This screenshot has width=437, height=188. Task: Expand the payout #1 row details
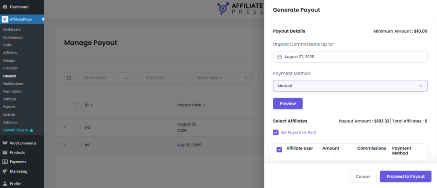(x=64, y=145)
